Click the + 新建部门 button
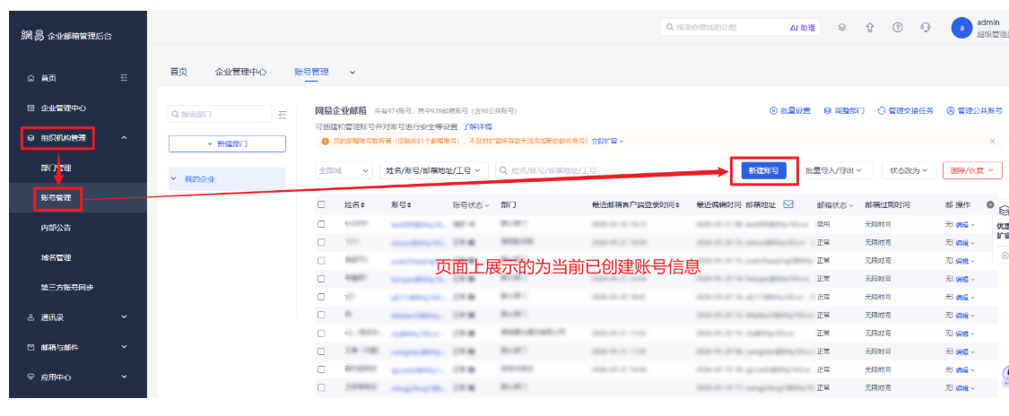Viewport: 1009px width, 416px height. 227,144
